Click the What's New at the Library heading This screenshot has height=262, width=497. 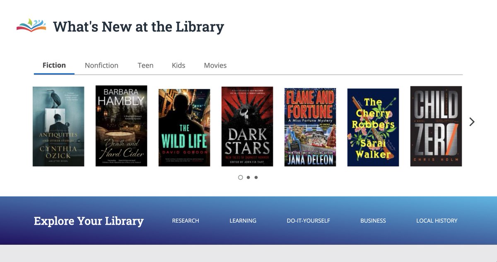(x=139, y=26)
